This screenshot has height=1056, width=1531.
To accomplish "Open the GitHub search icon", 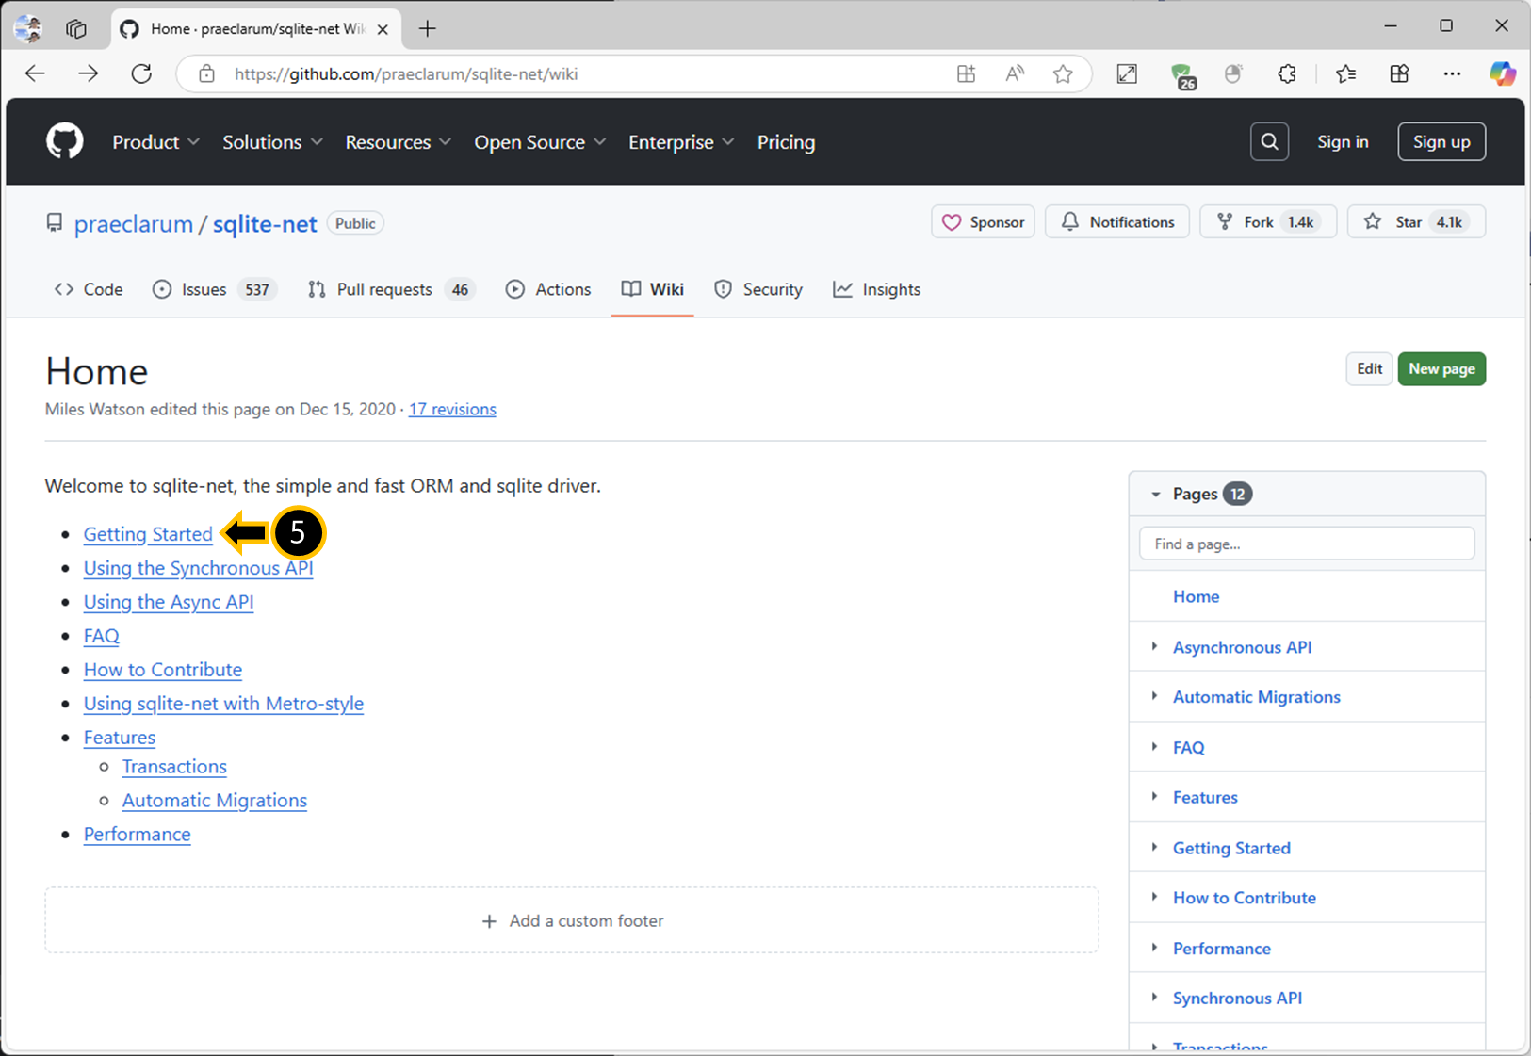I will [x=1269, y=142].
